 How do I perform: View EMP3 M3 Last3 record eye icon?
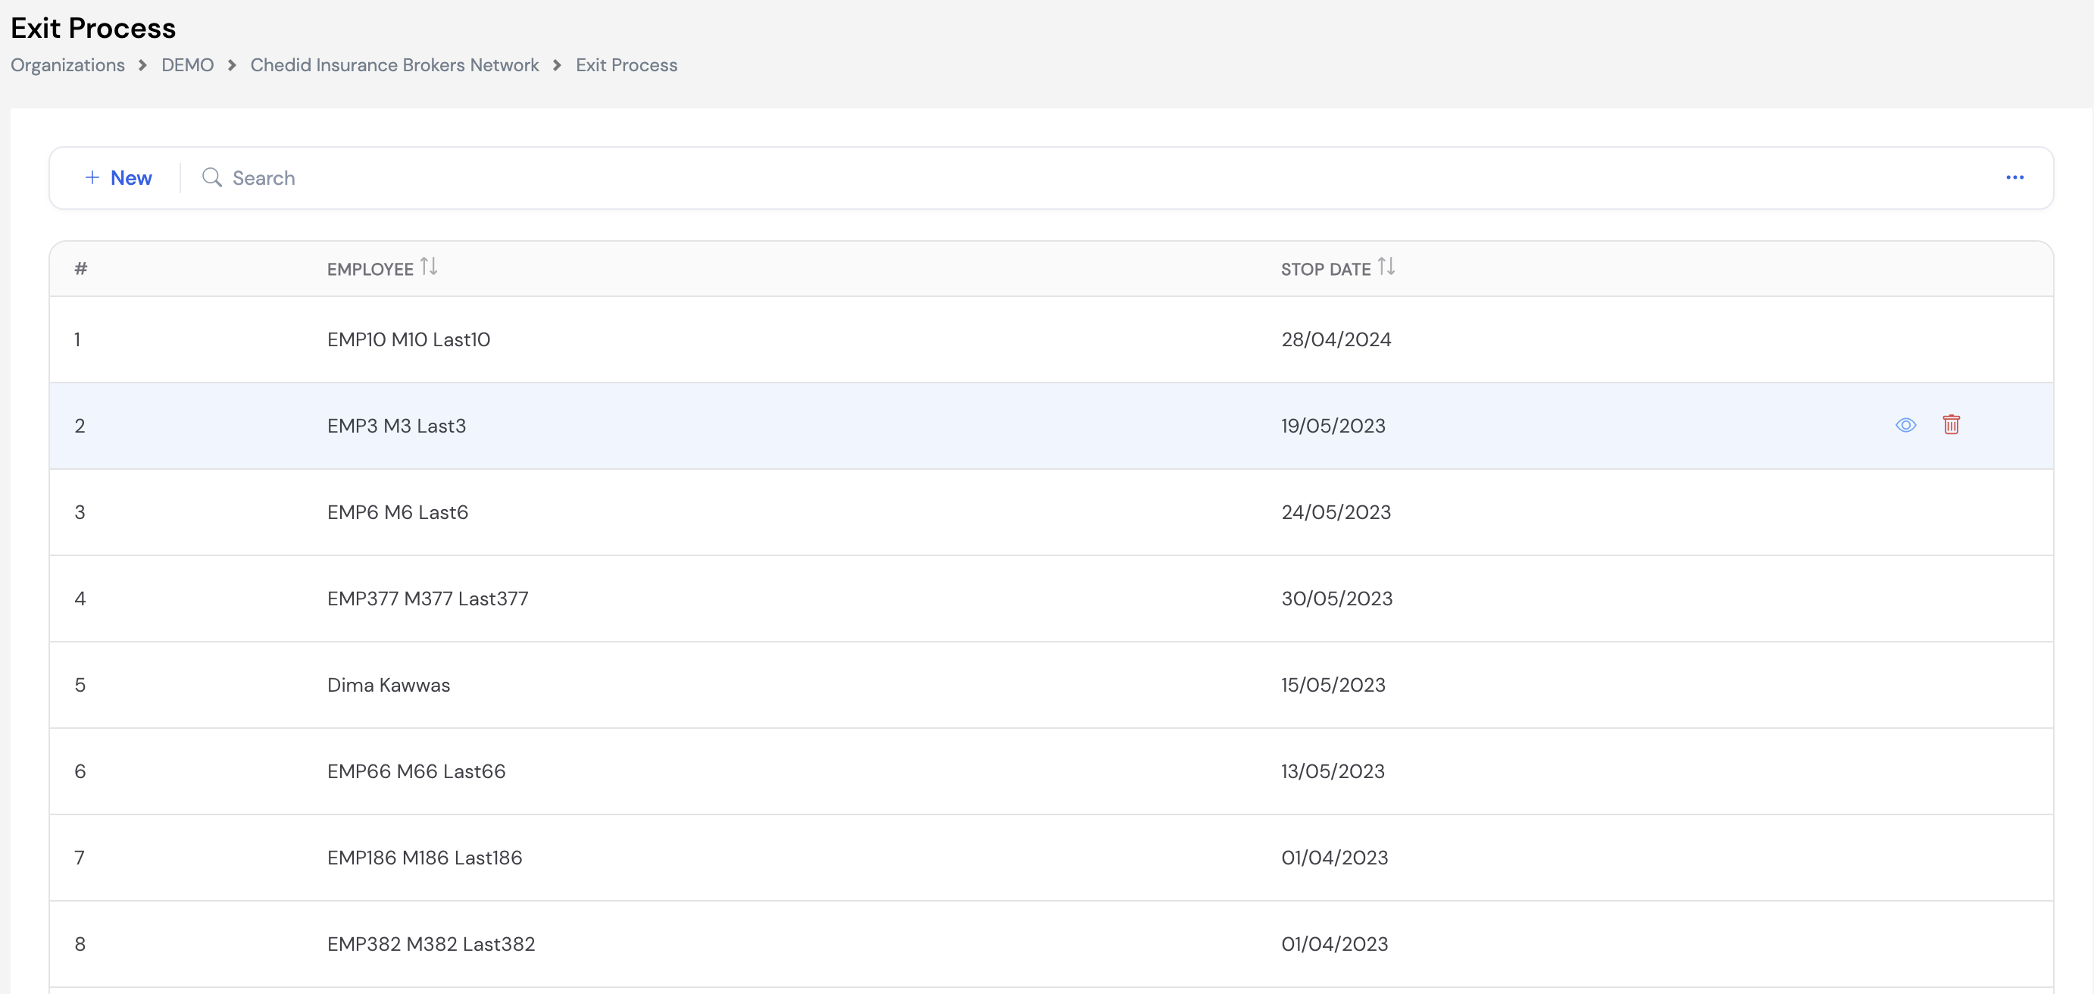point(1905,425)
